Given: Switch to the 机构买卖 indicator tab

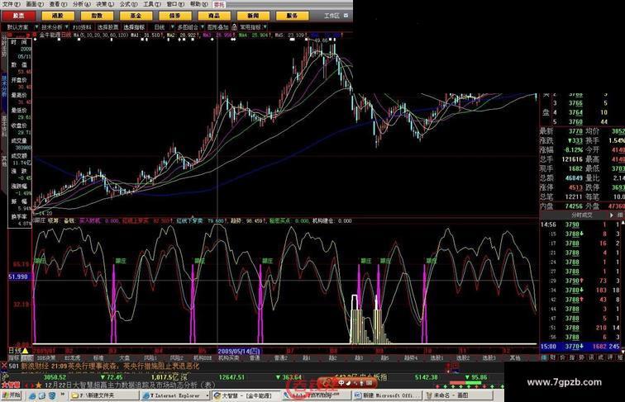Looking at the screenshot, I should (x=228, y=357).
